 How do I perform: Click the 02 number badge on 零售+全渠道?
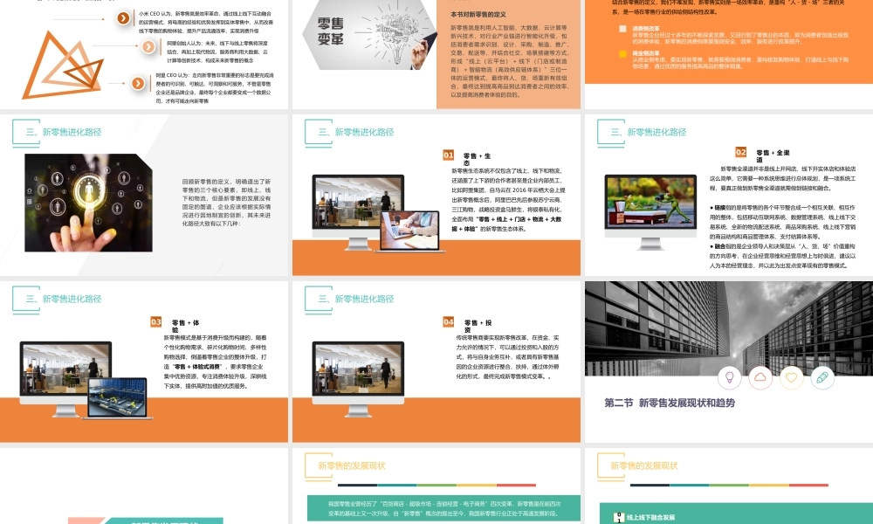(x=743, y=150)
